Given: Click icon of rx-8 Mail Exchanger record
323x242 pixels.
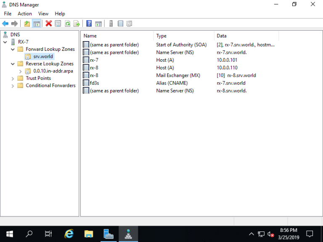Looking at the screenshot, I should point(86,75).
